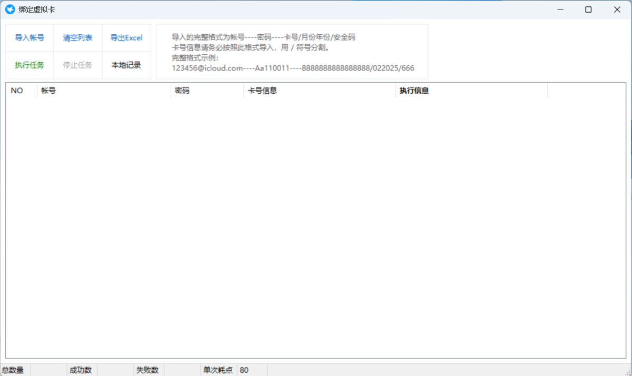Select the 停止任务 button
The image size is (632, 376).
click(x=77, y=65)
